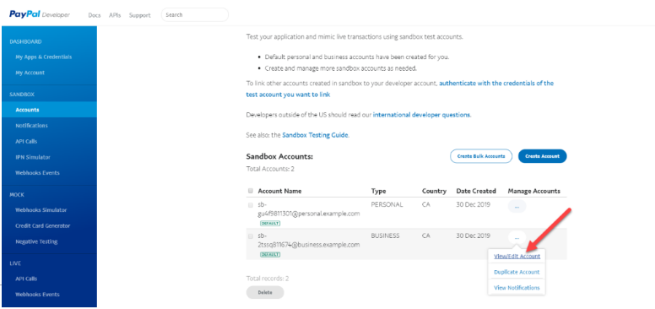Viewport: 655px width, 309px height.
Task: Click the Delete button
Action: tap(265, 292)
